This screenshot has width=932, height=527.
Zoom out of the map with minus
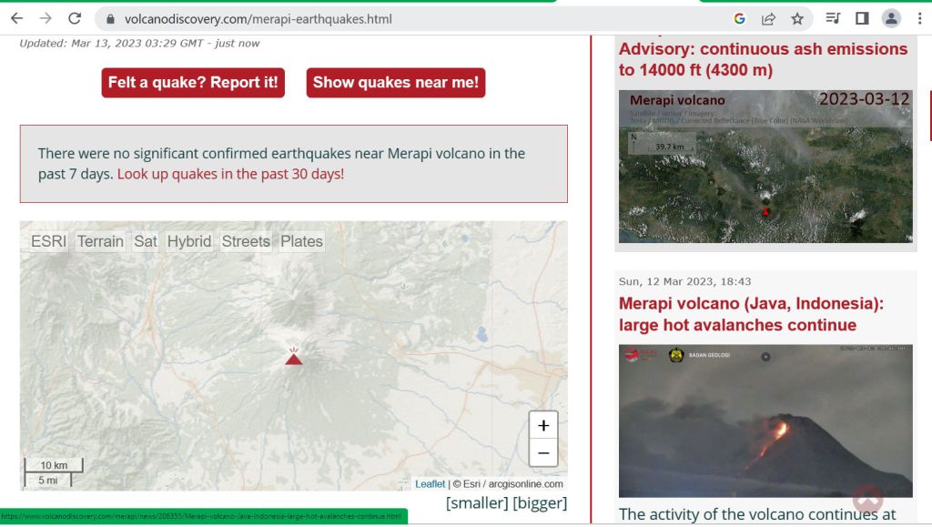(x=543, y=452)
